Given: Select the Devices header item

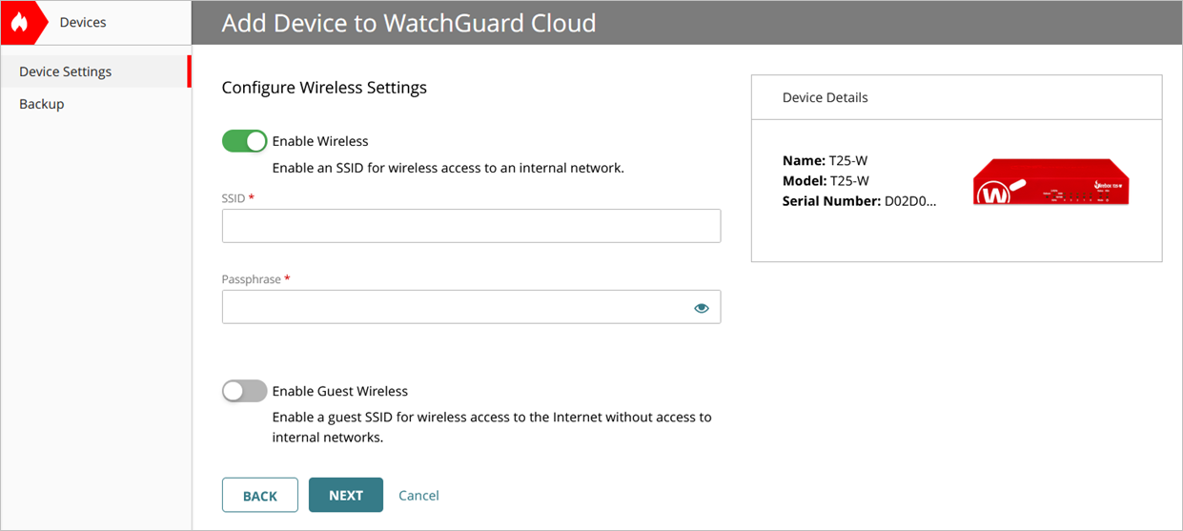Looking at the screenshot, I should click(83, 22).
